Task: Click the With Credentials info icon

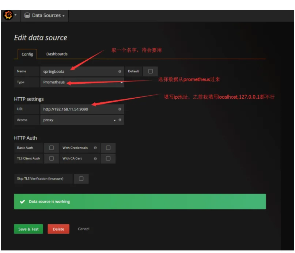Action: coord(95,148)
